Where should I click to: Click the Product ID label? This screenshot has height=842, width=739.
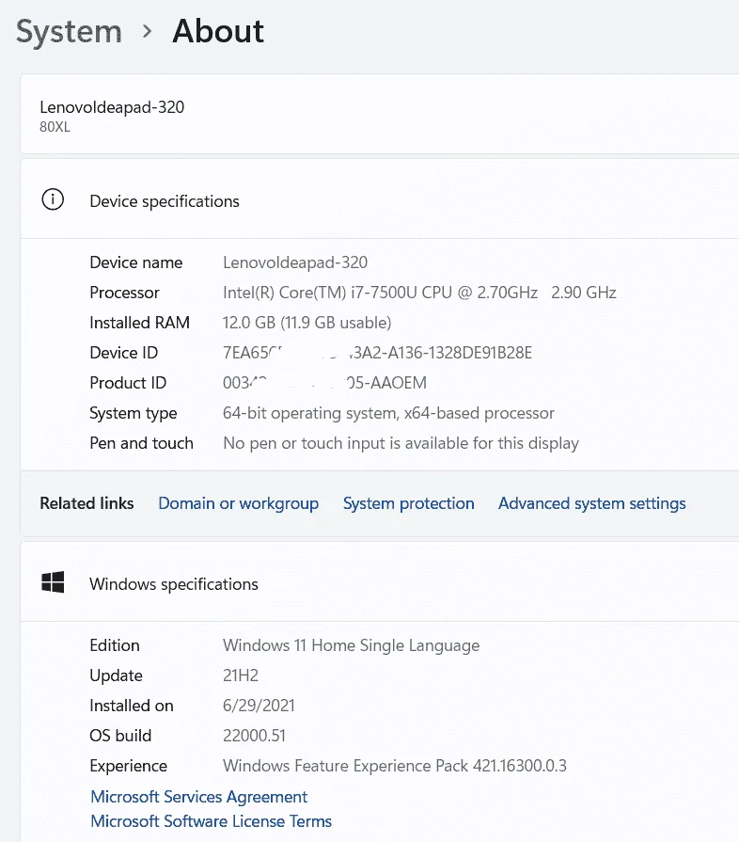coord(128,382)
